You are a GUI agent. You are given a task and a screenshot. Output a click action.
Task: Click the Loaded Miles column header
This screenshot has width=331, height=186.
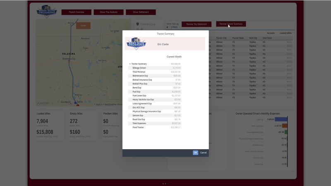pyautogui.click(x=285, y=33)
